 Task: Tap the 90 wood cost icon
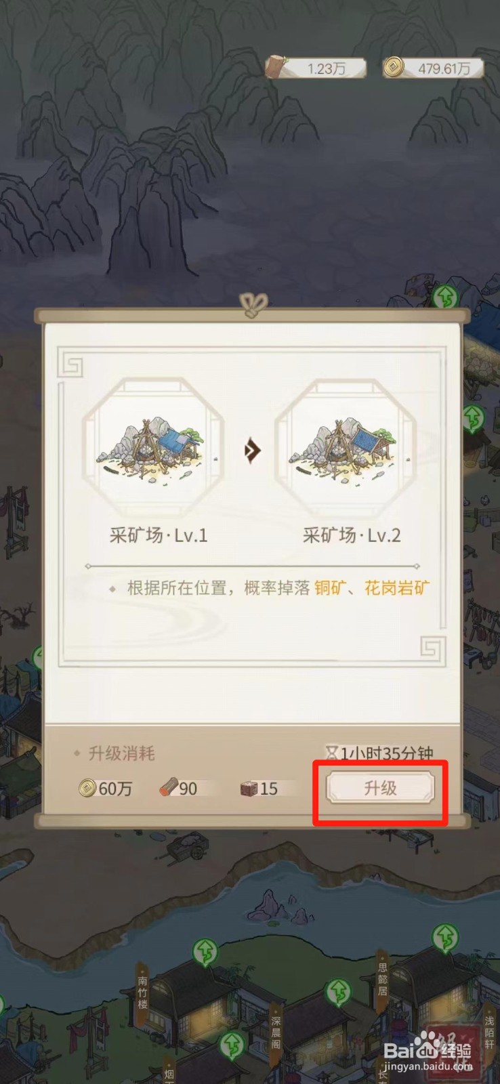point(168,788)
